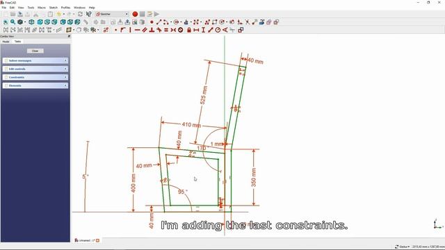Open the Sketch menu
The height and width of the screenshot is (250, 445).
click(54, 8)
